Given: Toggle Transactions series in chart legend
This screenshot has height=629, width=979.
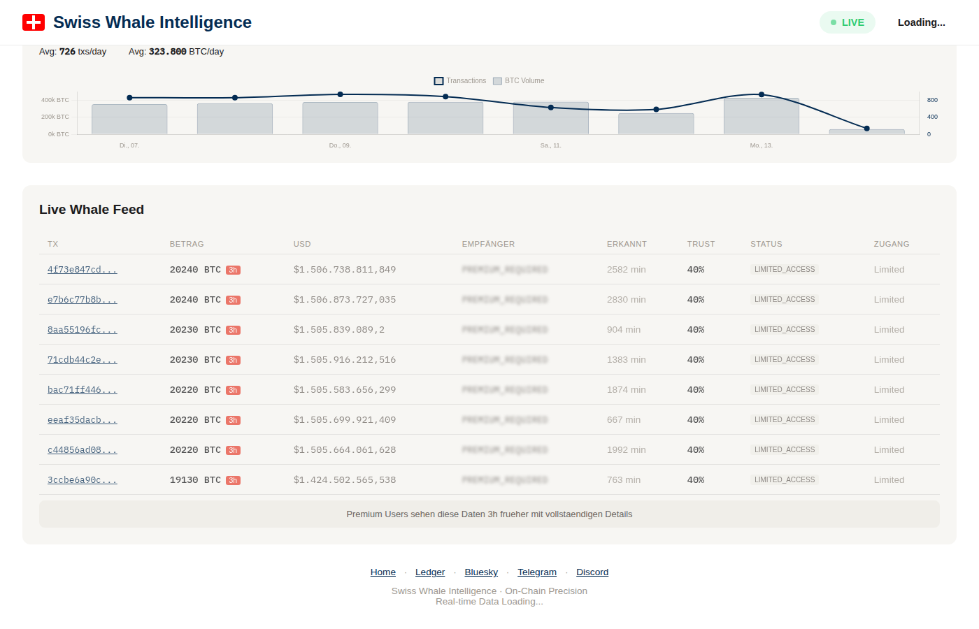Looking at the screenshot, I should click(460, 81).
